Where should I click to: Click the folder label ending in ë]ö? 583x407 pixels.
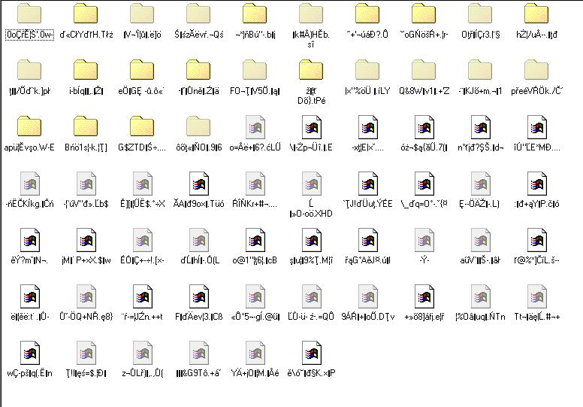coord(143,35)
